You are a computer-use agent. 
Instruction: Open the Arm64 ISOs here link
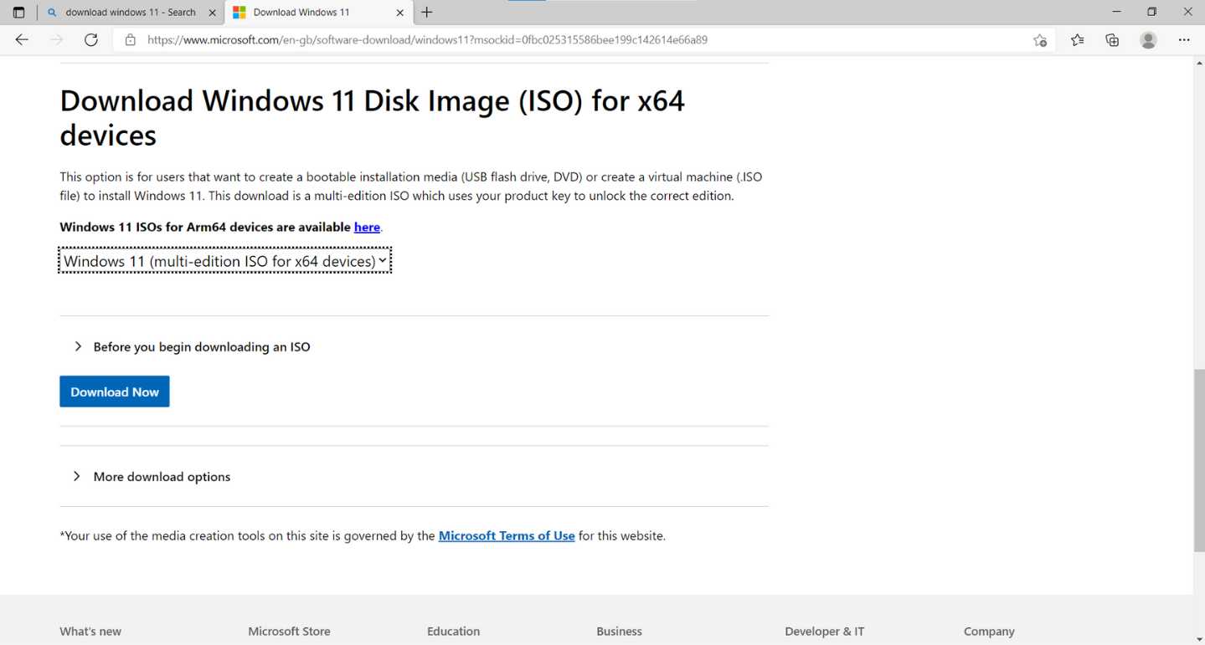click(367, 227)
